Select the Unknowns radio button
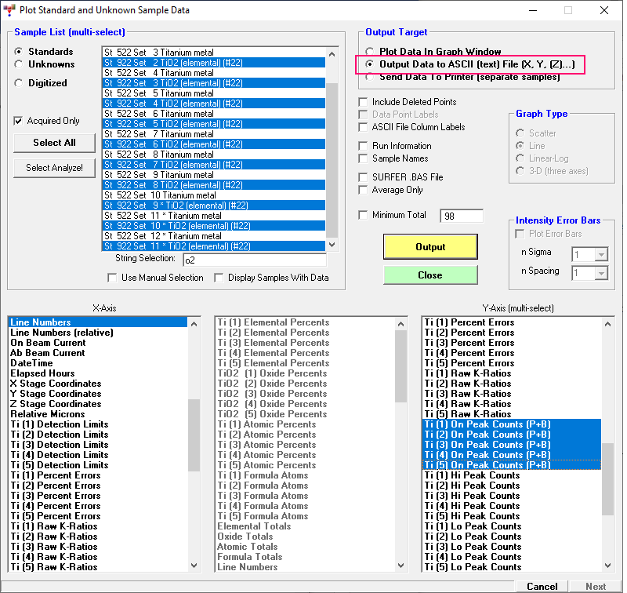The height and width of the screenshot is (593, 627). pos(19,64)
